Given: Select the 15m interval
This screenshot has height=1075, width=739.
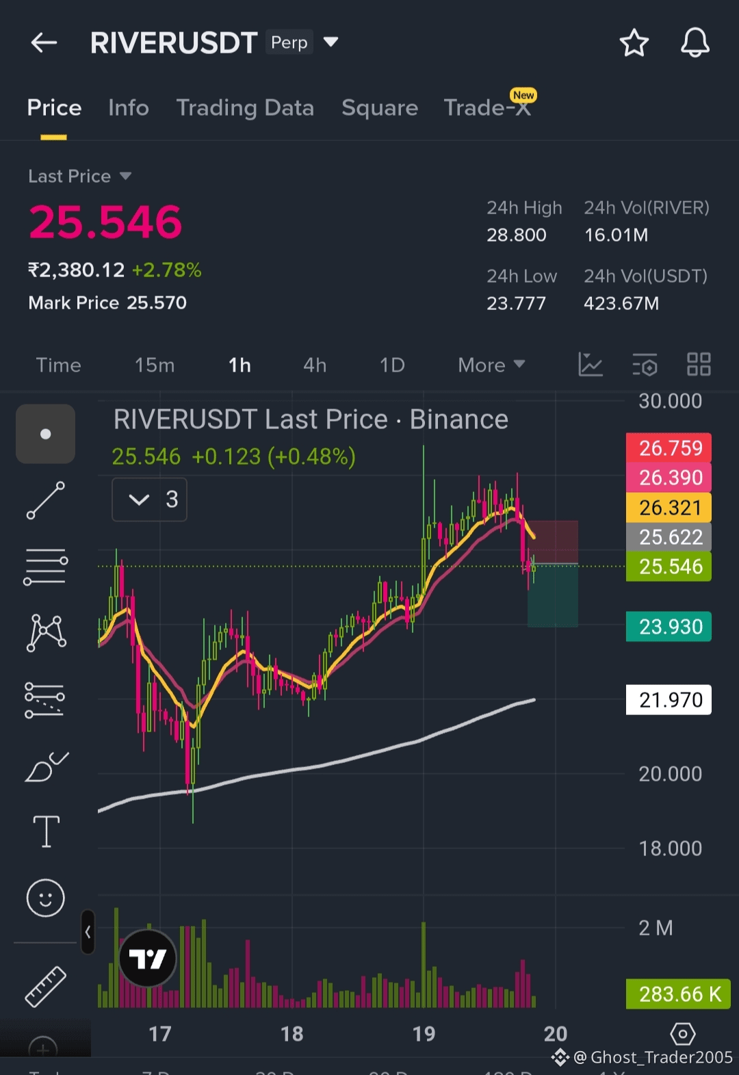Looking at the screenshot, I should tap(155, 365).
